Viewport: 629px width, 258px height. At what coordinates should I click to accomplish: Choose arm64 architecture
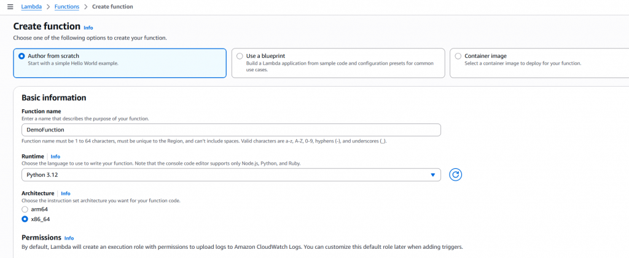[x=25, y=209]
